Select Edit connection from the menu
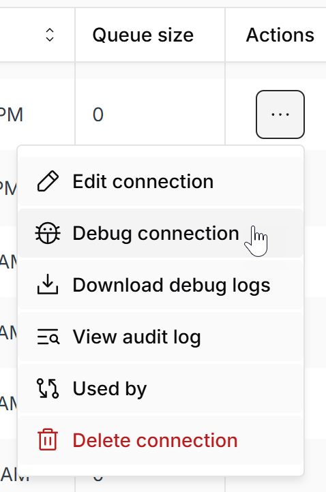Screen dimensions: 326x492 tap(161, 182)
